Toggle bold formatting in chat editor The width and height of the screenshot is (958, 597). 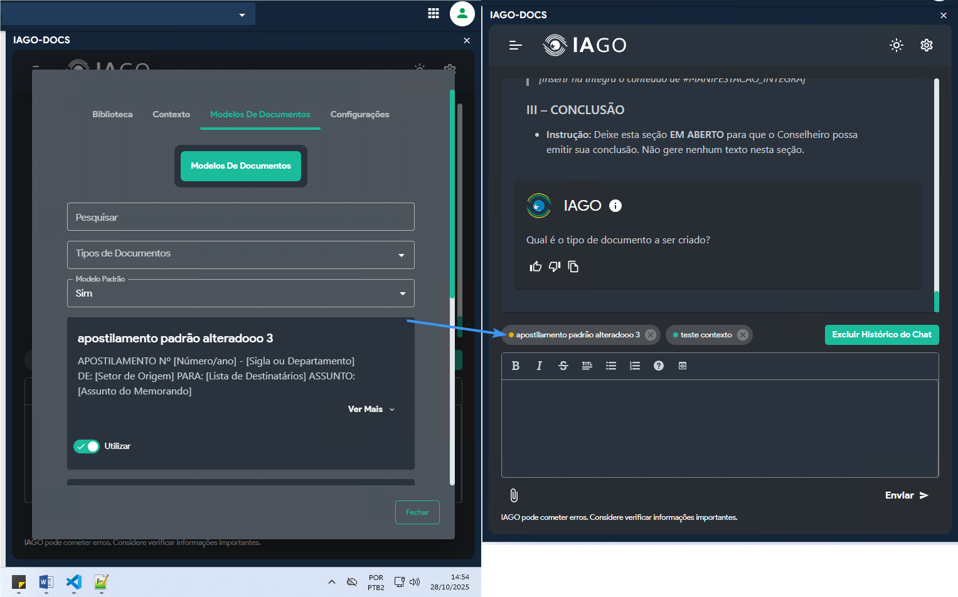(515, 366)
